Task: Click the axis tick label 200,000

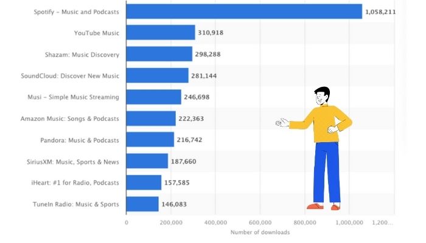Action: [171, 223]
